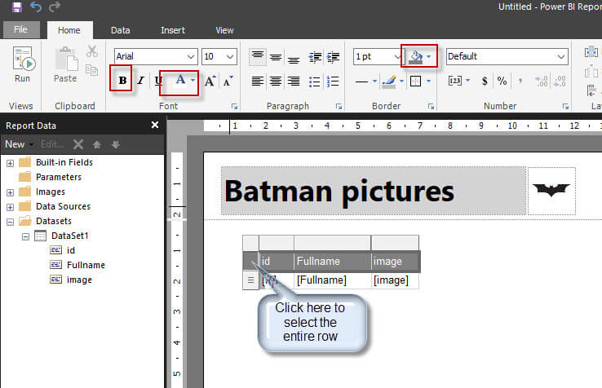Align text left

(258, 81)
